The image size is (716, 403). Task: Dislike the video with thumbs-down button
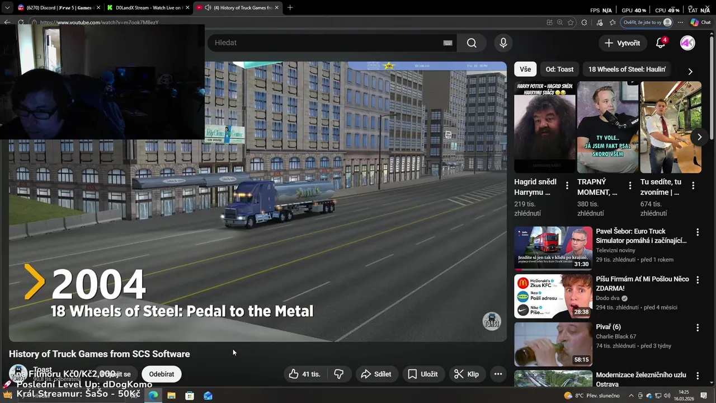pos(339,374)
